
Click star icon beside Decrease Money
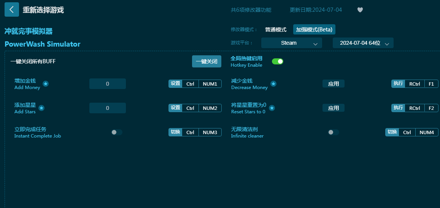click(x=273, y=84)
